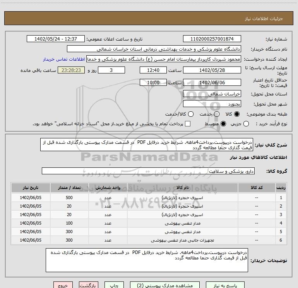298x288 pixels.
Task: Tick the اسناد خزانه اسلامی payment checkbox
Action: [188, 124]
